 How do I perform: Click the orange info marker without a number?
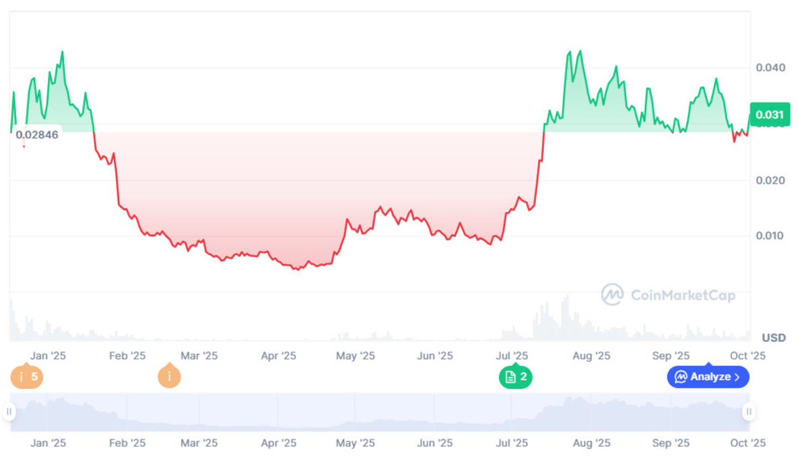click(x=169, y=377)
